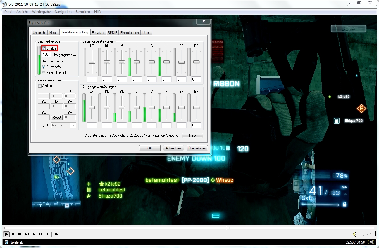Click the Abbrechen button
Screen dimensions: 379x248
173,148
